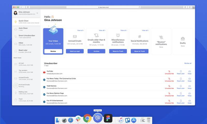This screenshot has height=124, width=207.
Task: Keep the Todd Starnes subscription
Action: pyautogui.click(x=189, y=87)
